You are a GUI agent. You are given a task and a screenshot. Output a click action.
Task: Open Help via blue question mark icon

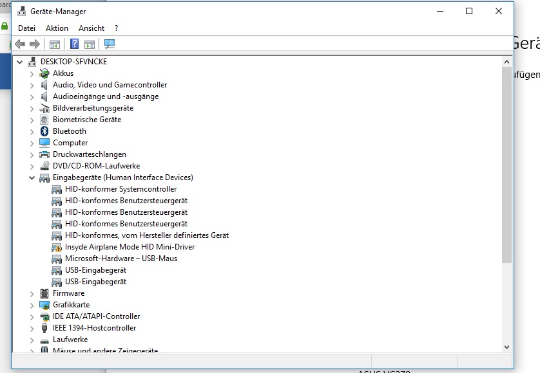[74, 44]
